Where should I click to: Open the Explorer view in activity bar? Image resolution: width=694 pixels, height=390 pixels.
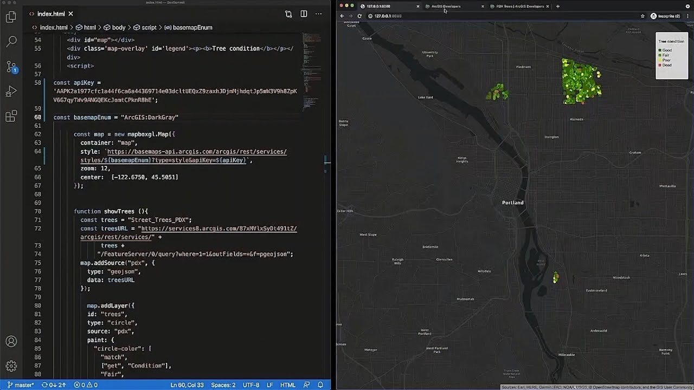pos(11,17)
